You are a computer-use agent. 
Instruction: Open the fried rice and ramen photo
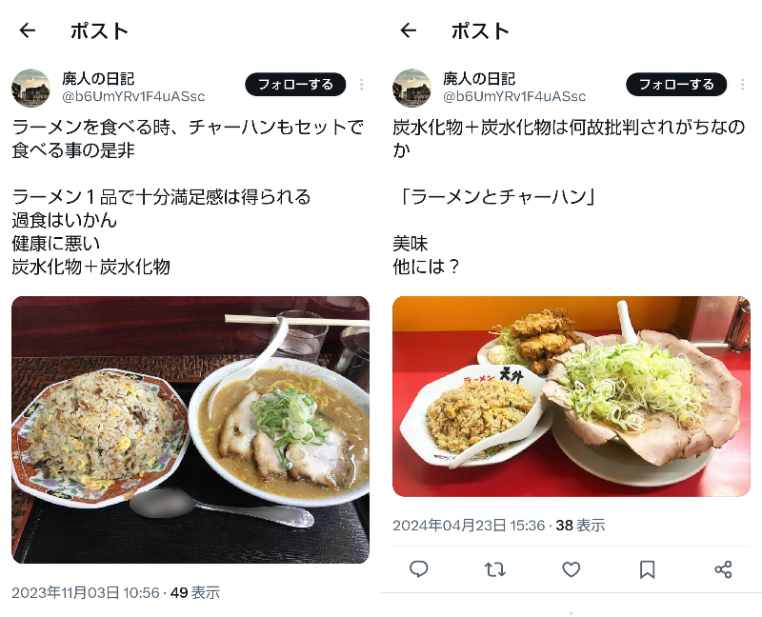coord(190,430)
